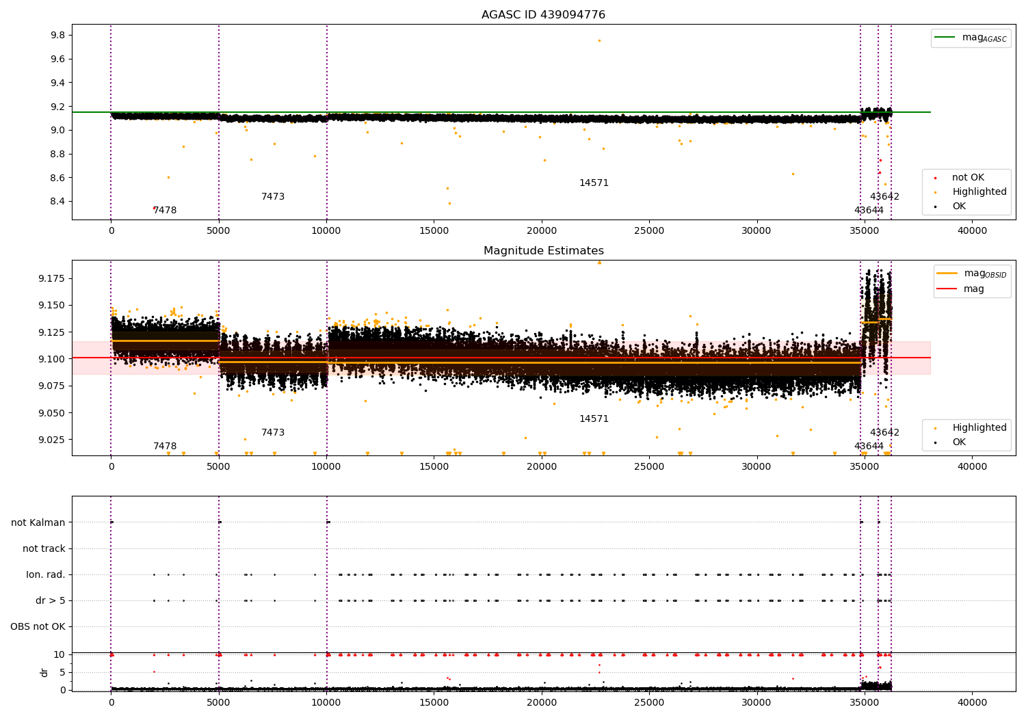Click x-tick 30000 under the middle plot
The width and height of the screenshot is (1026, 718).
(757, 467)
